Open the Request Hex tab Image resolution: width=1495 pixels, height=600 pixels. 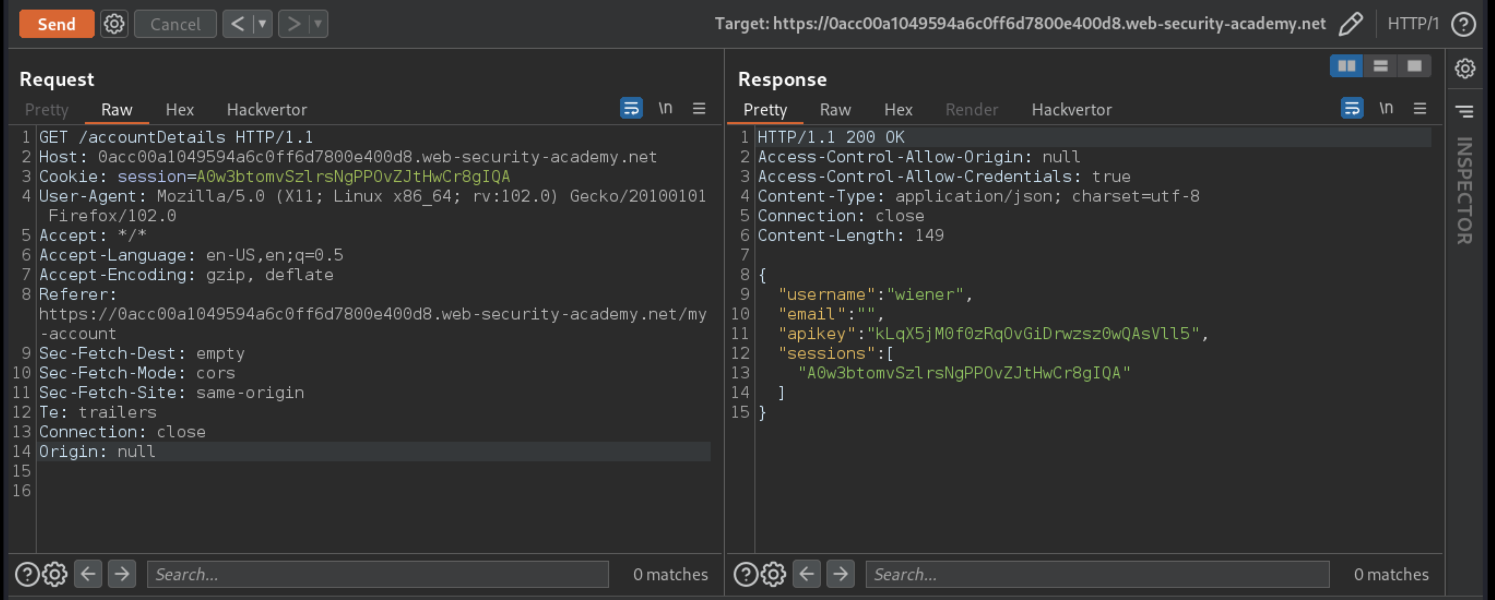point(179,109)
